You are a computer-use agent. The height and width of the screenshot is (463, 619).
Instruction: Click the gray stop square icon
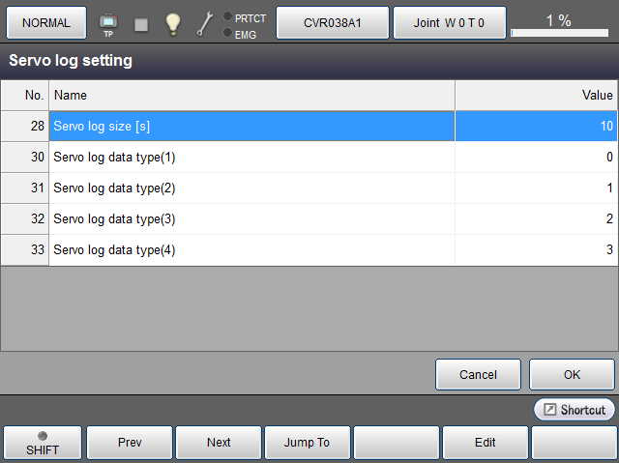pos(141,24)
